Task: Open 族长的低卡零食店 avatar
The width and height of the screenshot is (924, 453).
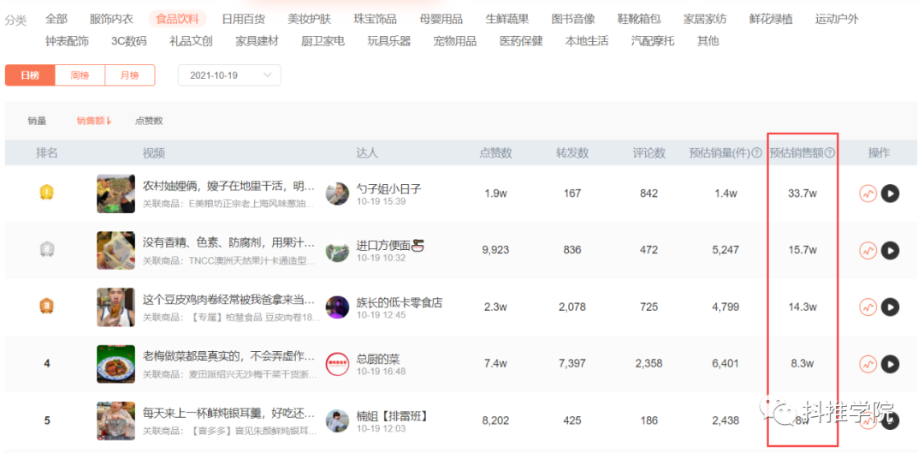Action: coord(338,307)
